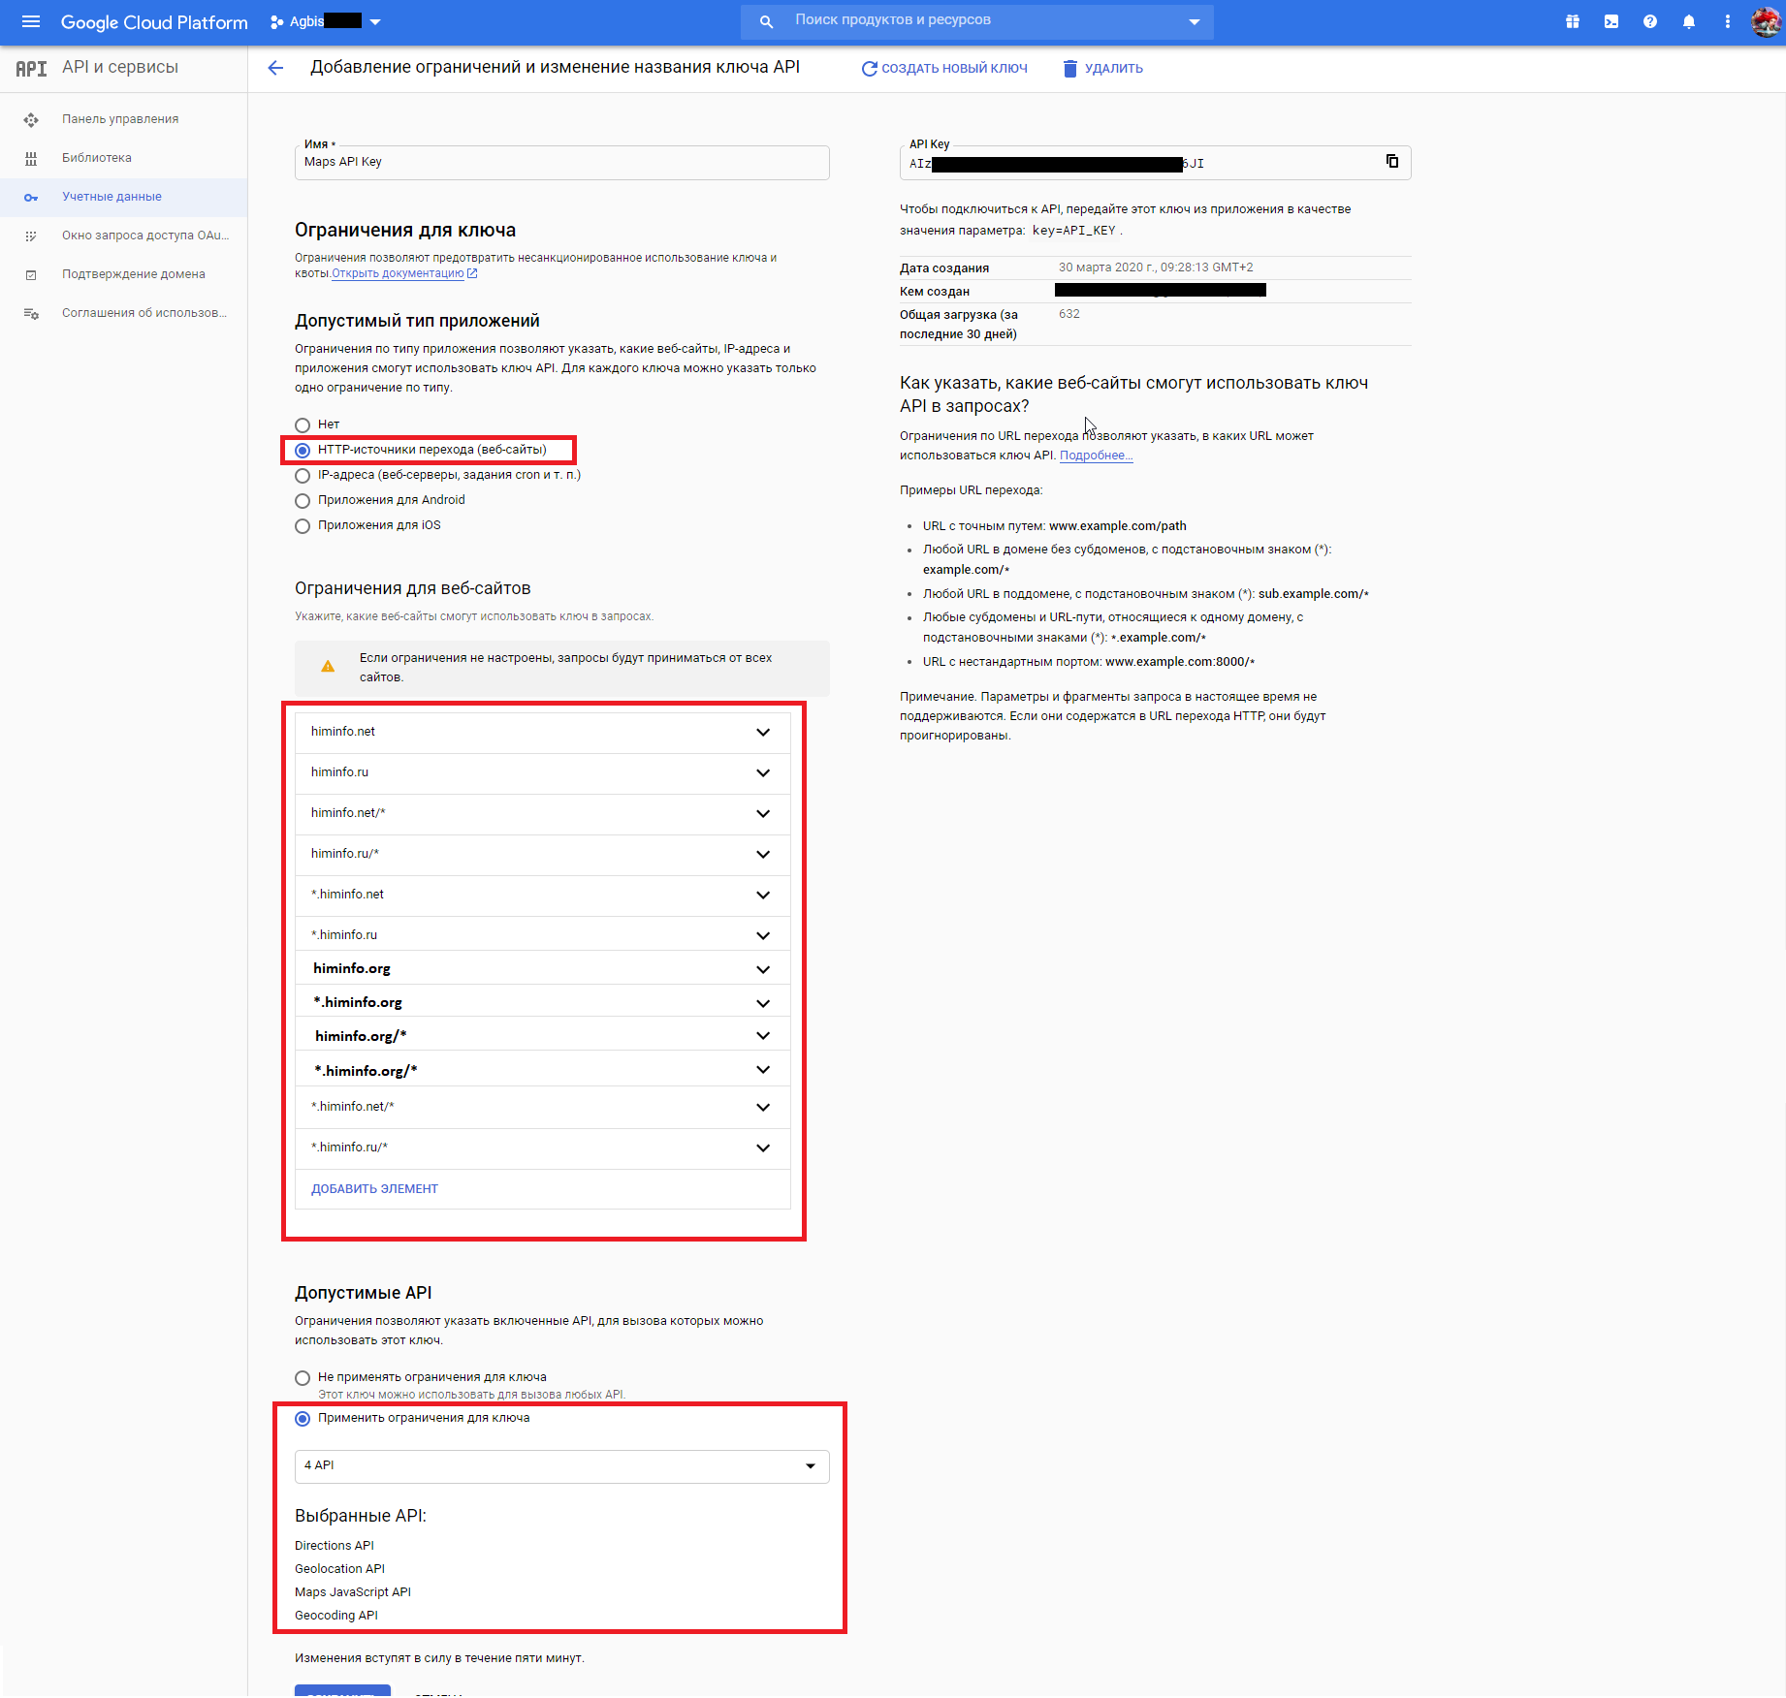Click the OAuth consent screen icon
1786x1698 pixels.
point(31,236)
